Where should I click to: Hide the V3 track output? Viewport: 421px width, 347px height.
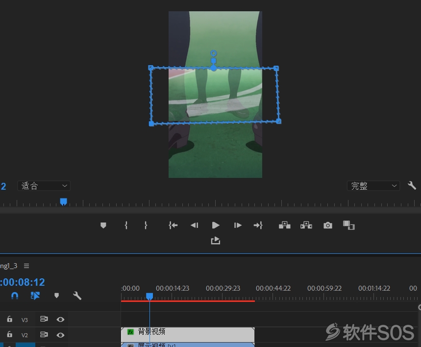[x=60, y=320]
